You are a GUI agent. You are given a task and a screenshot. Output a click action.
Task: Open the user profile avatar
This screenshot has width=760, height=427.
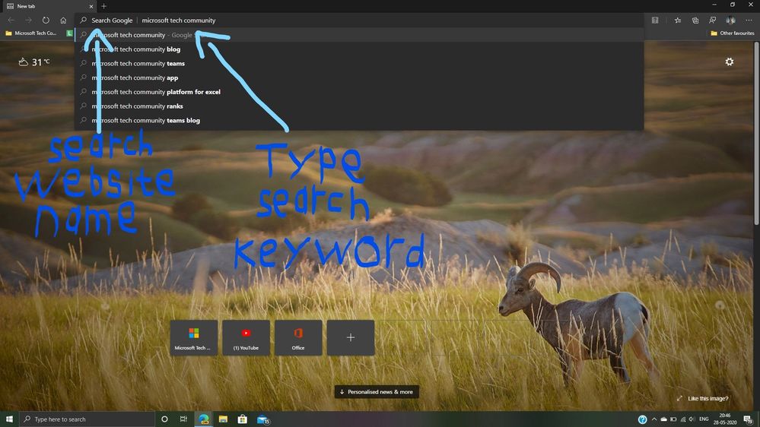tap(730, 21)
